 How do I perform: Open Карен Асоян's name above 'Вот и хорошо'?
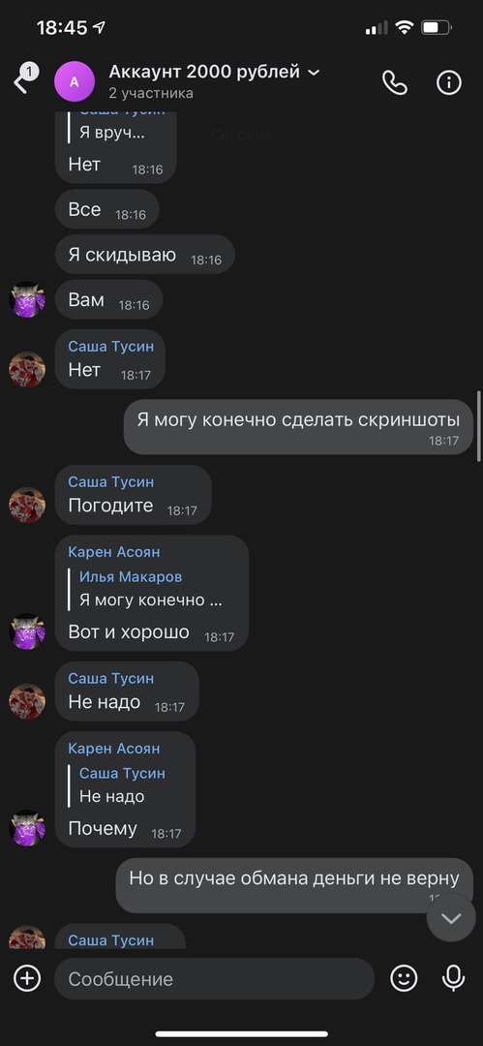point(114,552)
